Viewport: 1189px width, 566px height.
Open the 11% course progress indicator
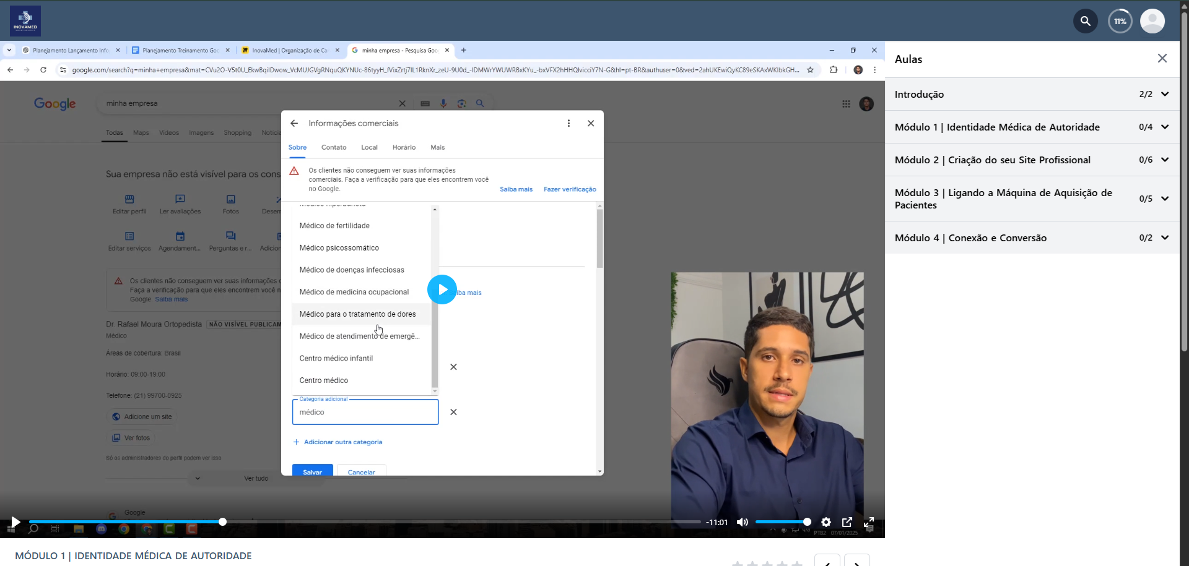1120,21
